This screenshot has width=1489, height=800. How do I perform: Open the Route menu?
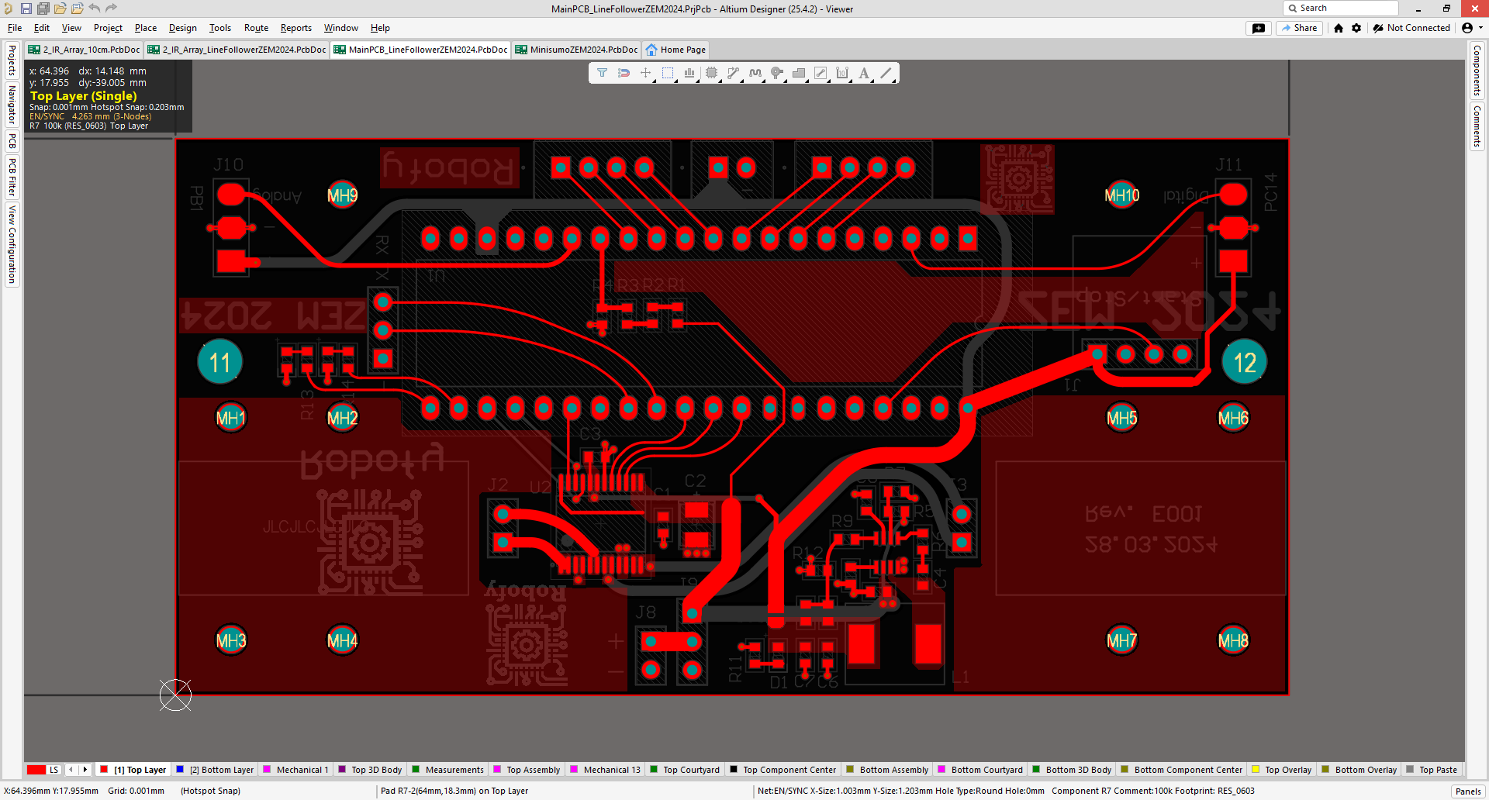point(256,28)
